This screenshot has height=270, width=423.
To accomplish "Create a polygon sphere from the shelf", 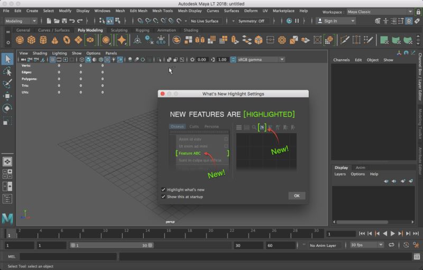I will tap(20, 40).
